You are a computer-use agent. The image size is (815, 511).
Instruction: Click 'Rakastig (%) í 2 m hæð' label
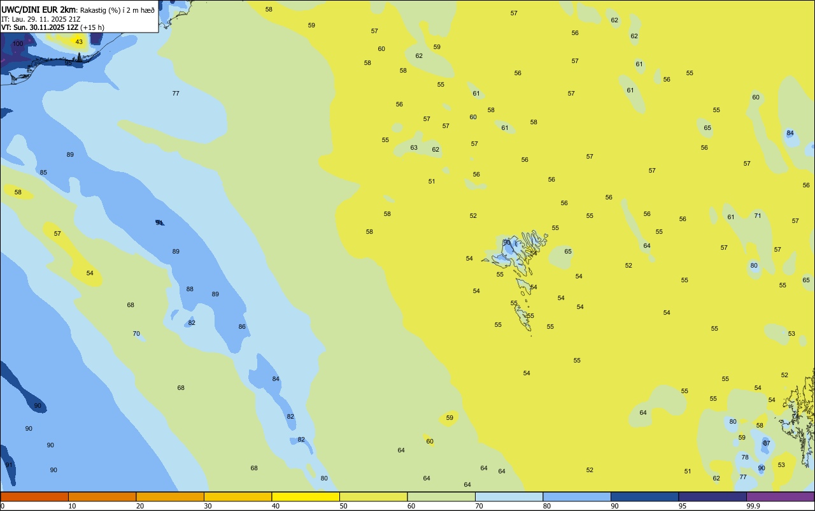tap(117, 10)
